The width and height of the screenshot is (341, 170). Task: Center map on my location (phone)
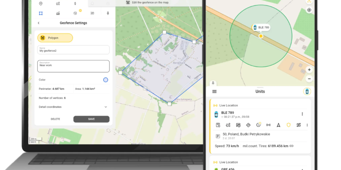(309, 10)
